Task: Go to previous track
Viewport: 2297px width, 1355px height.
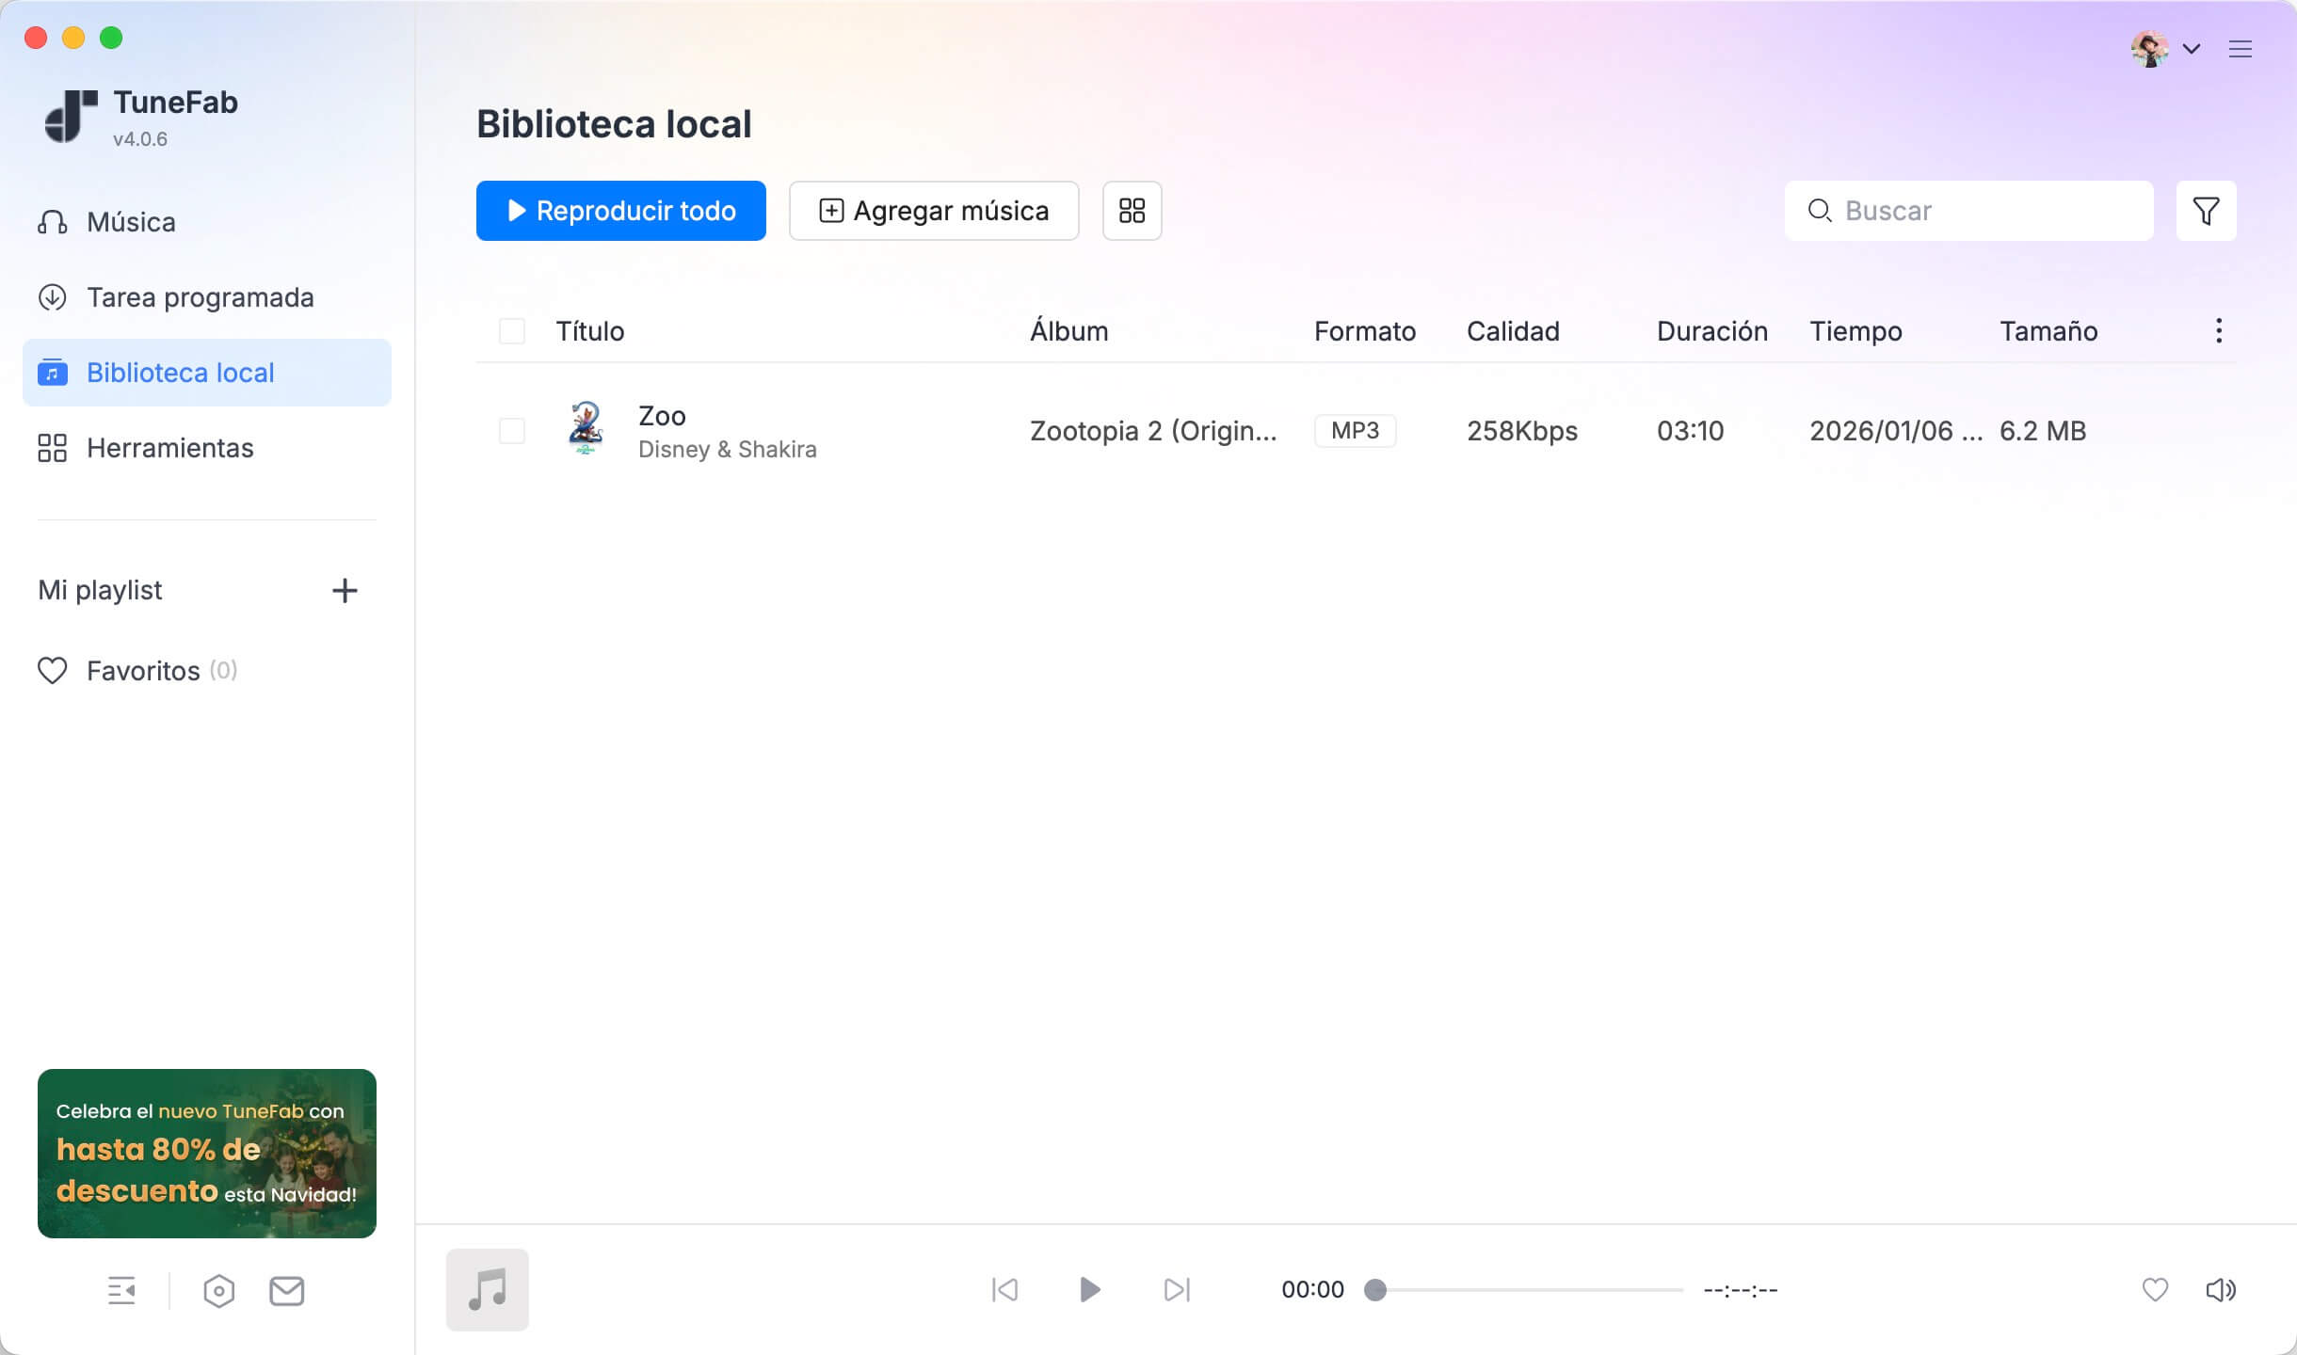Action: point(1004,1289)
